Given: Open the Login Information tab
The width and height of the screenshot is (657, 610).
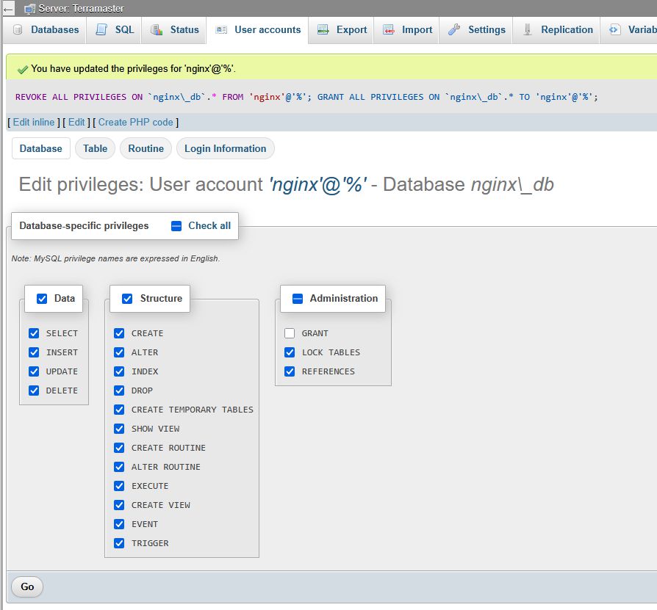Looking at the screenshot, I should click(x=225, y=148).
